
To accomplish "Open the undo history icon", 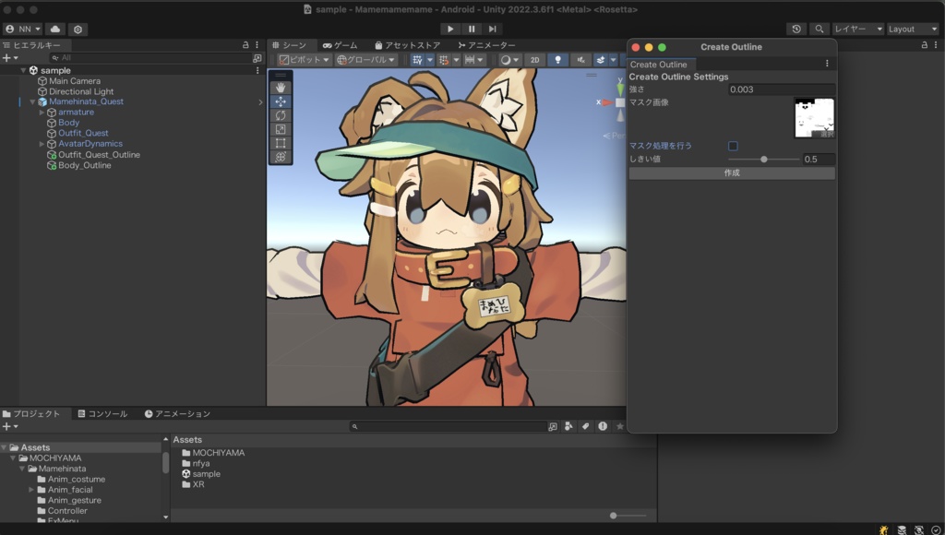I will point(796,30).
